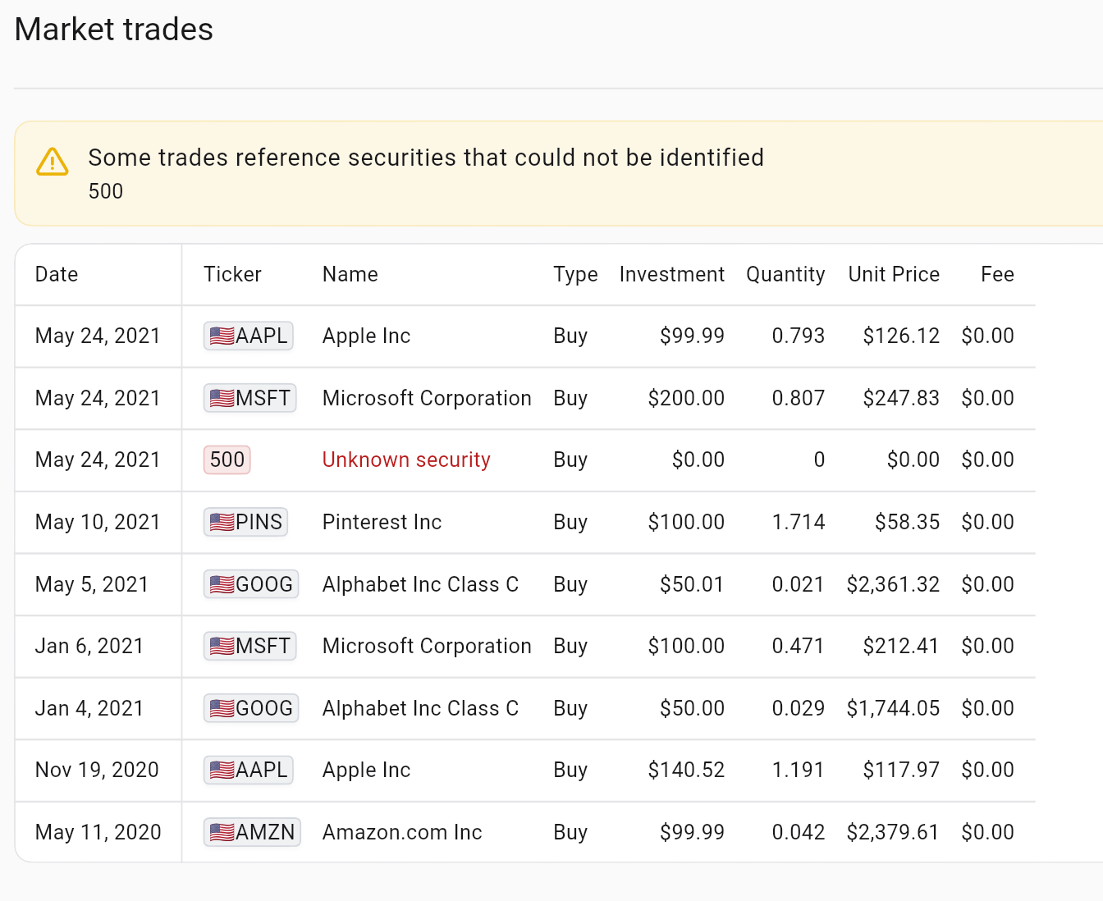The height and width of the screenshot is (901, 1103).
Task: Click the Market trades heading
Action: click(x=114, y=30)
